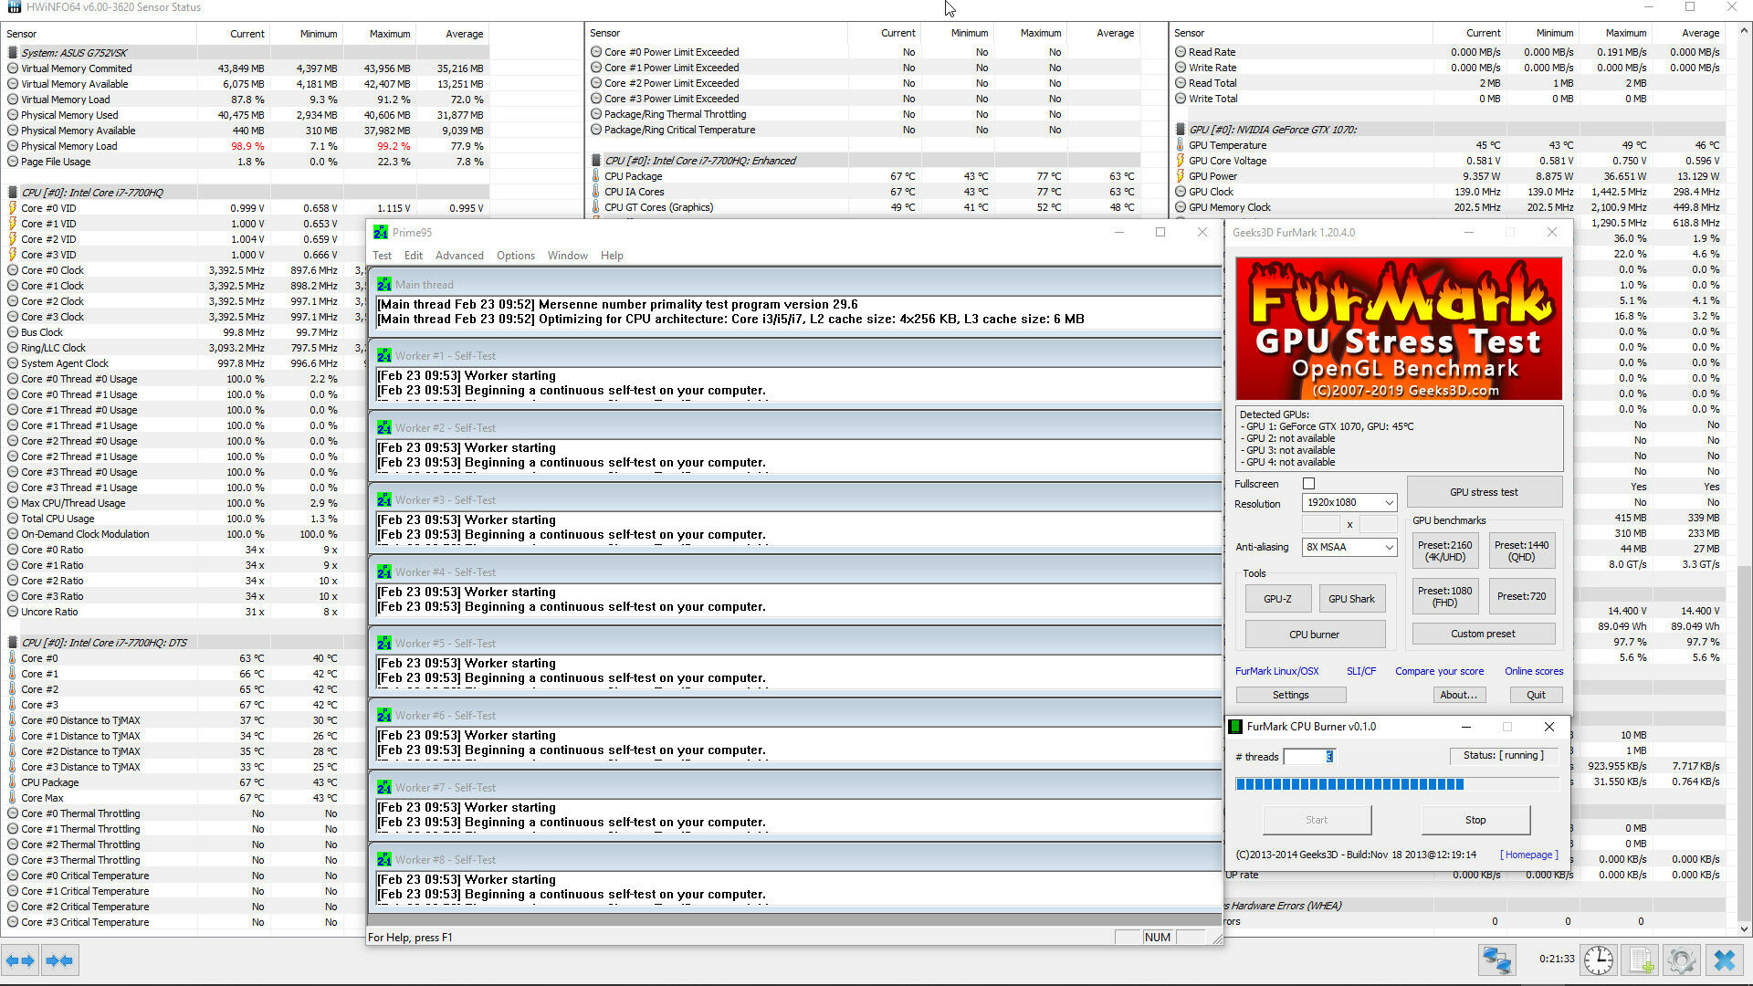Screen dimensions: 1753x986
Task: Start HWiNFO sensor logging to file icon
Action: pos(1641,960)
